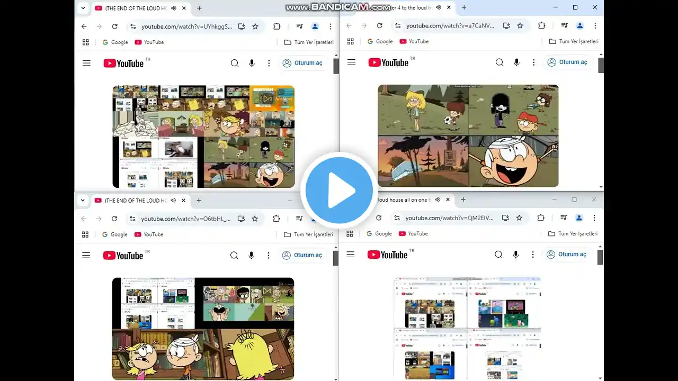Viewport: 678px width, 381px height.
Task: Open Tüm Yer İşaretleri in the a7CaNV window
Action: point(574,41)
